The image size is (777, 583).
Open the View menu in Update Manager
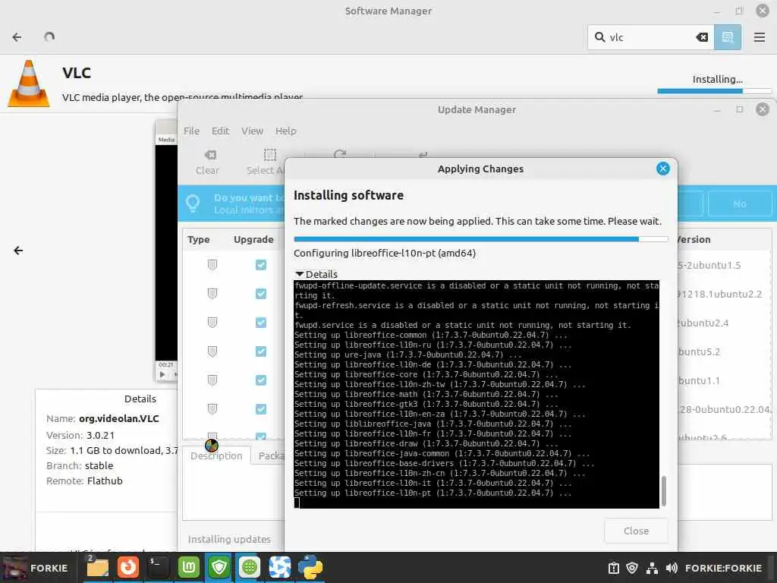tap(252, 131)
